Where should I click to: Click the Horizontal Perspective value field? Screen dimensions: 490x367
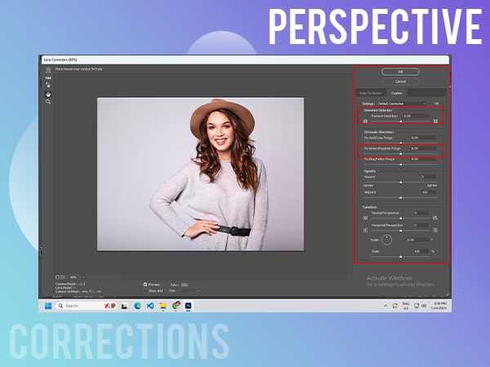click(x=421, y=225)
